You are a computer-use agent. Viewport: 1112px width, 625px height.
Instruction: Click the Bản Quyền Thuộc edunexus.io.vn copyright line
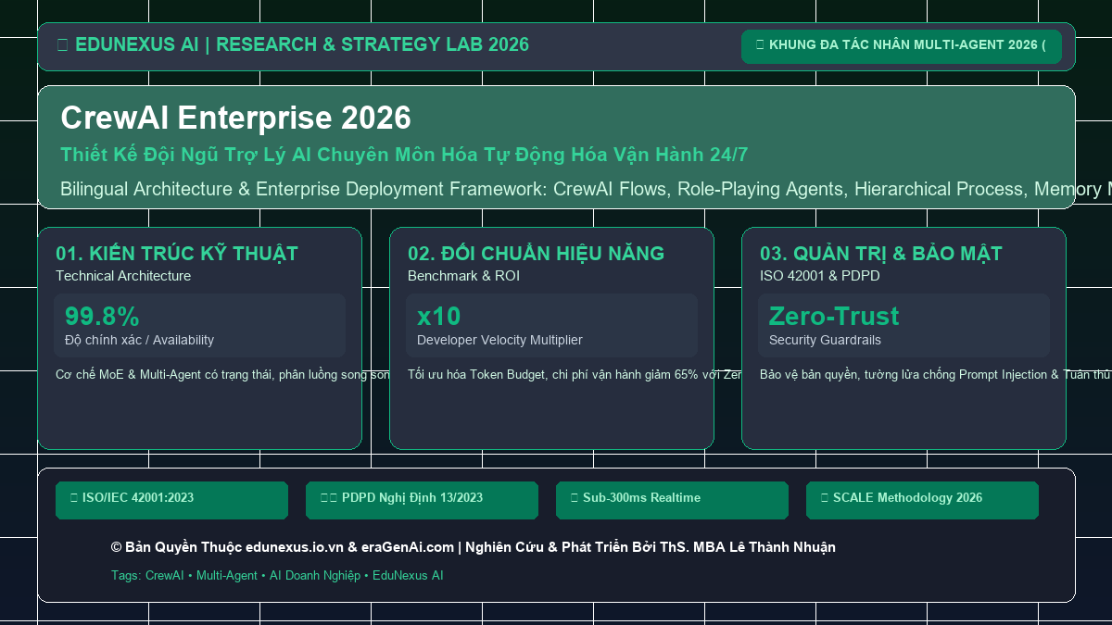(x=473, y=547)
